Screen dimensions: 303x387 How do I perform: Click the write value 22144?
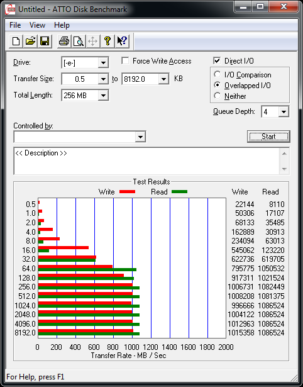[x=245, y=205]
